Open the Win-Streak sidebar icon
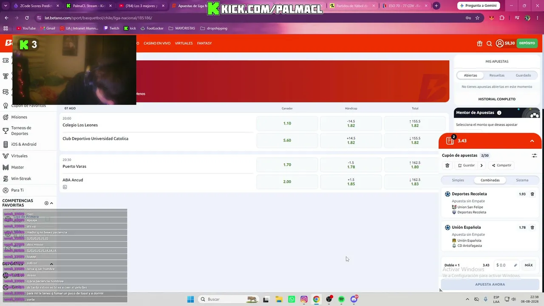 pyautogui.click(x=6, y=179)
